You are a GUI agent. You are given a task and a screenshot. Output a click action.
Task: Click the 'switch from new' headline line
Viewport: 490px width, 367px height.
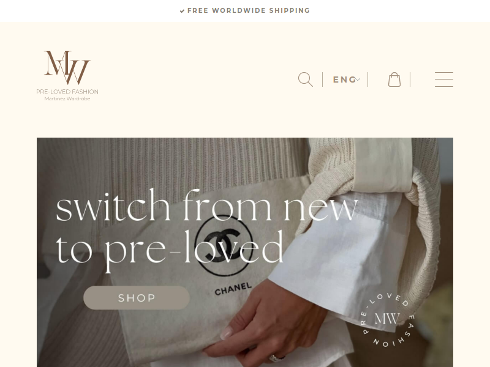206,205
